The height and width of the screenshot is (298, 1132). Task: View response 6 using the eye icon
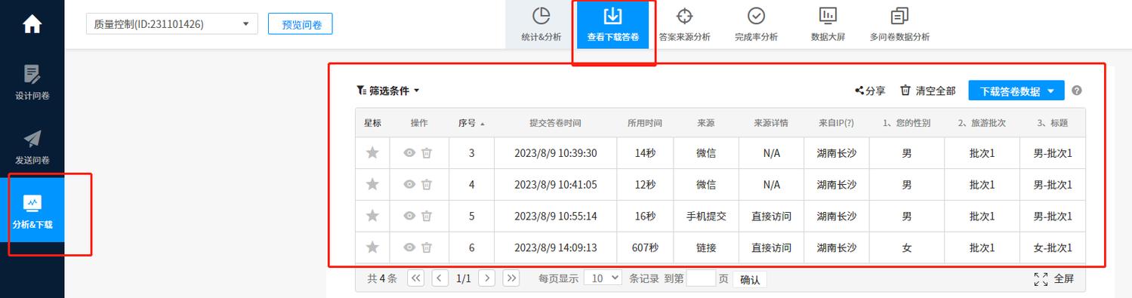[409, 247]
